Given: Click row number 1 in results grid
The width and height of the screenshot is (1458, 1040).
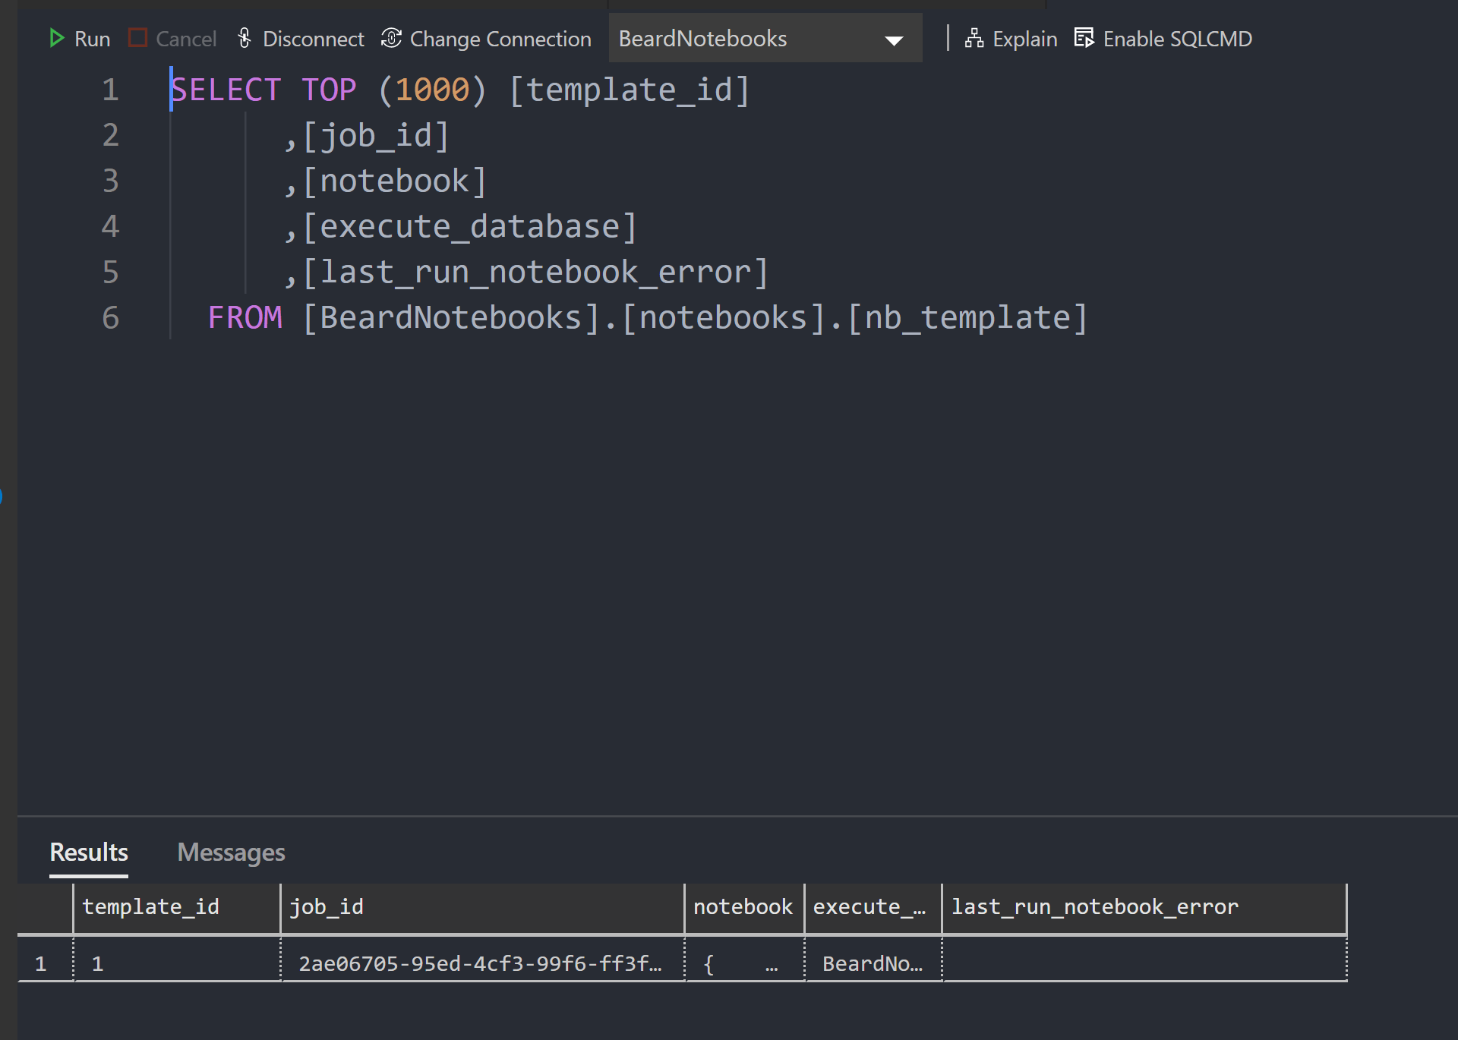Looking at the screenshot, I should coord(41,963).
